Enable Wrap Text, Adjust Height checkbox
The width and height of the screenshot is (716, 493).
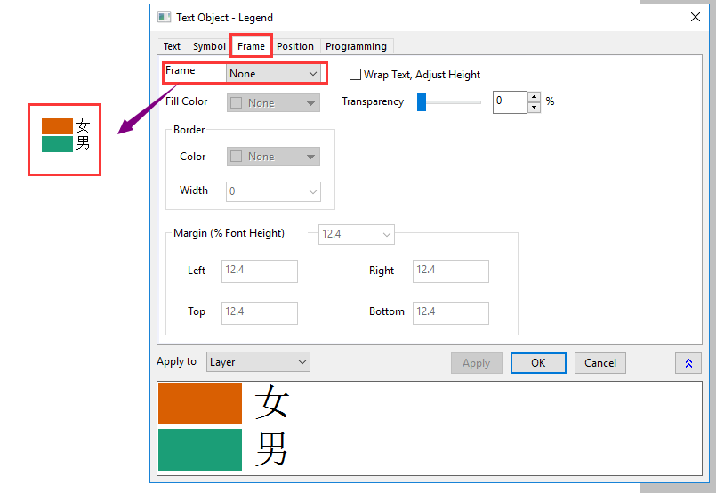pyautogui.click(x=355, y=75)
